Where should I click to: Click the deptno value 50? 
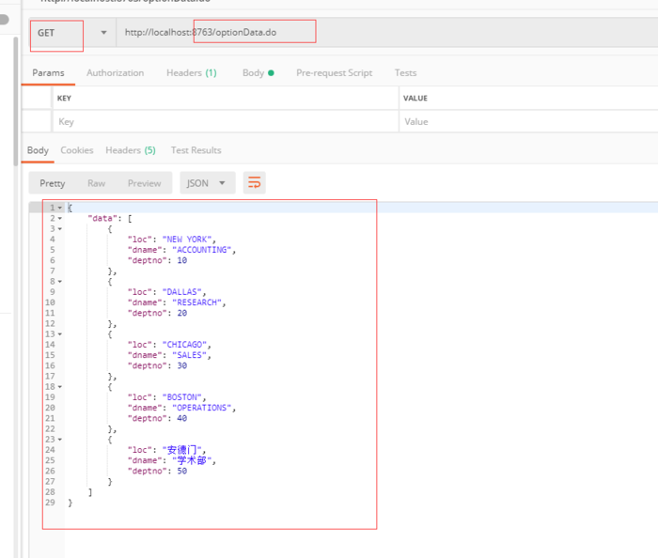coord(181,471)
